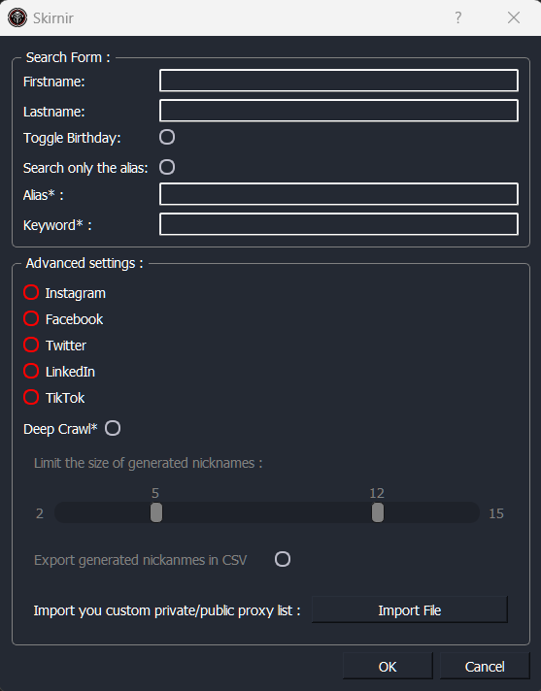Click the Skirnir app logo icon
Screen dimensions: 541x691
pos(17,17)
